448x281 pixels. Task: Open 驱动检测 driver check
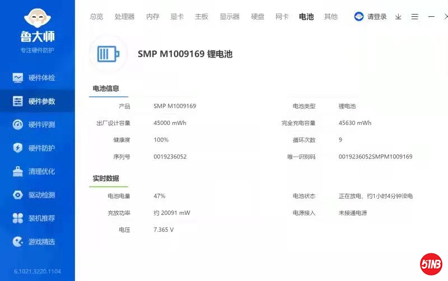38,195
